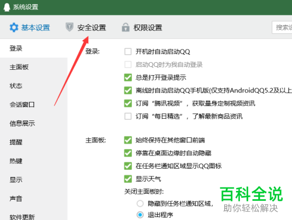Click the 主面板: section heading
Screen dimensions: 292x220
[96, 140]
